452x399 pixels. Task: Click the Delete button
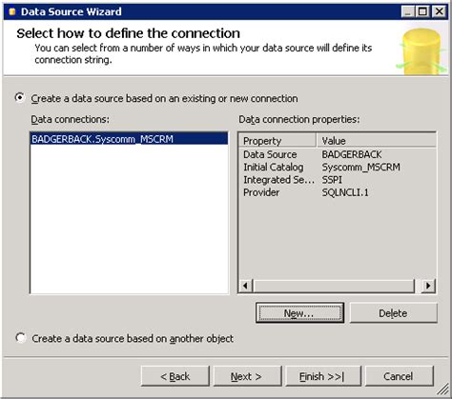tap(393, 313)
